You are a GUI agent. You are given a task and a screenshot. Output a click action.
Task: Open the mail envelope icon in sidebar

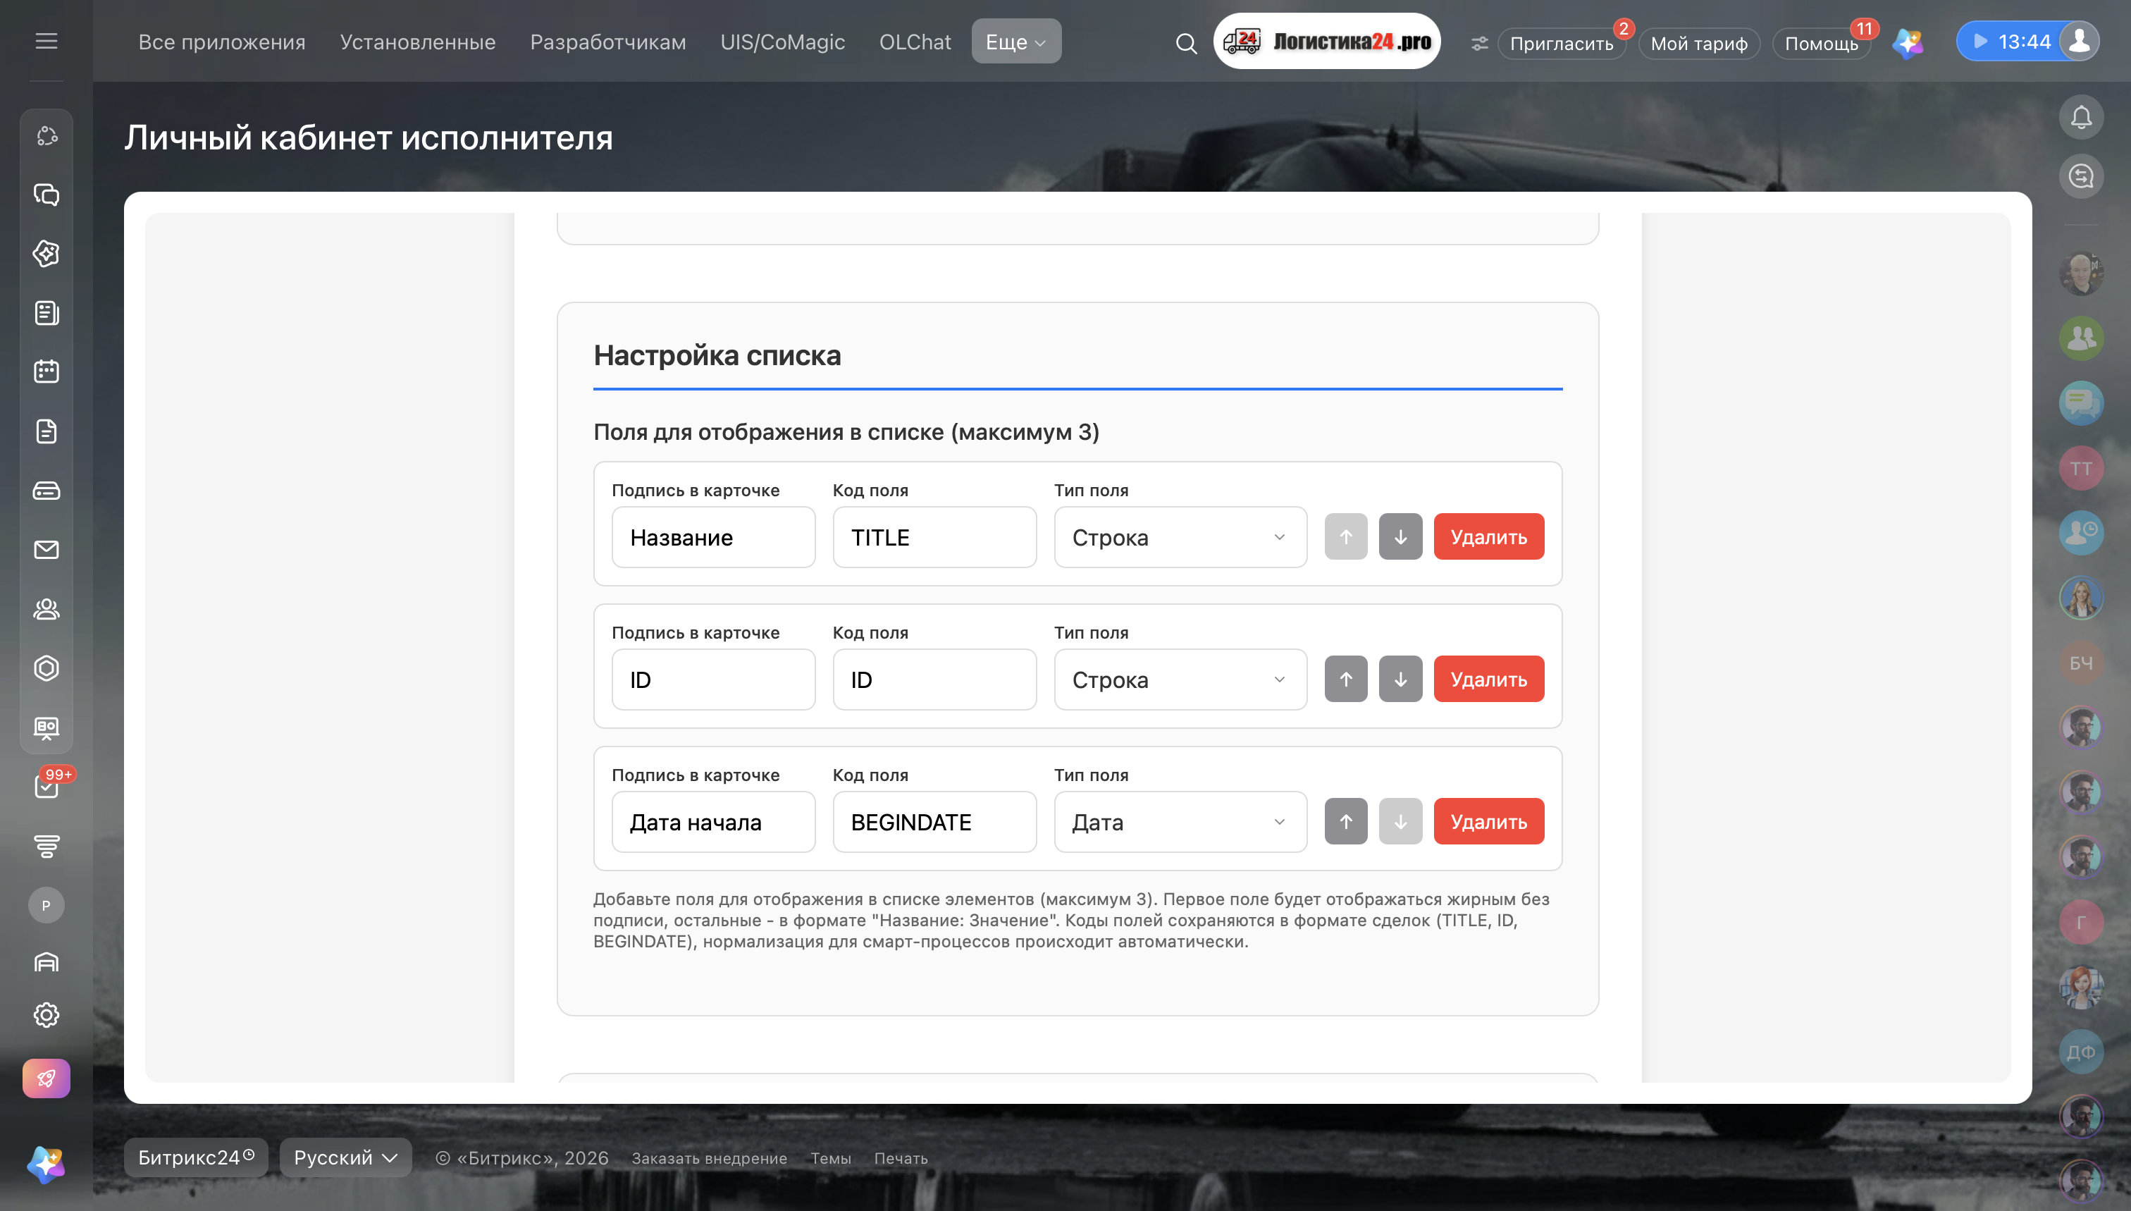pos(47,550)
